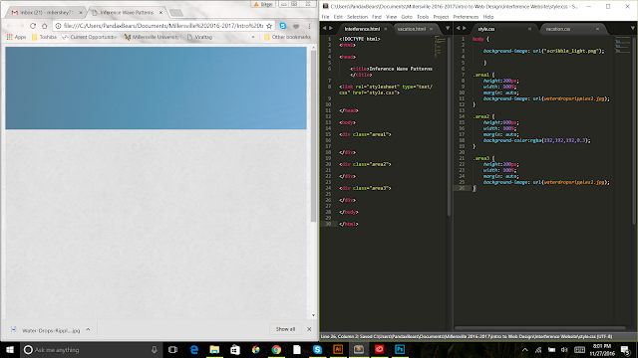Click the left pane code minimap
The image size is (638, 358).
coord(440,47)
